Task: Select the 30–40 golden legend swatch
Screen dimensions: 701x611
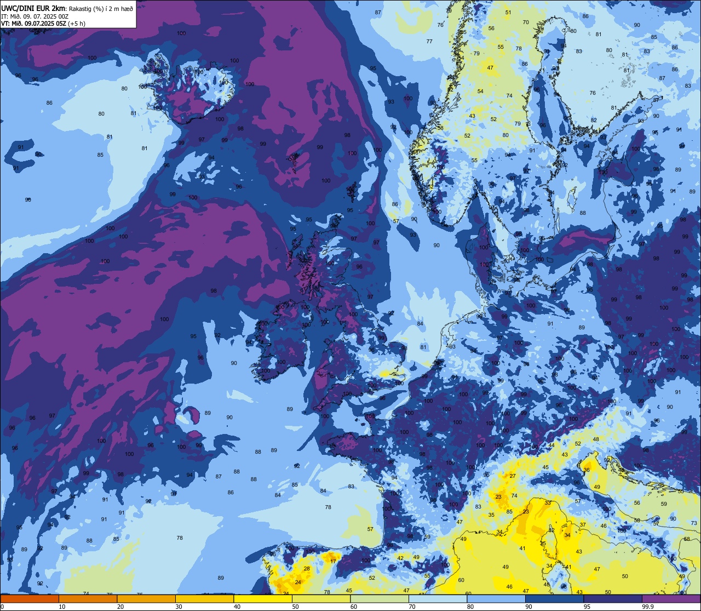Action: pos(204,598)
